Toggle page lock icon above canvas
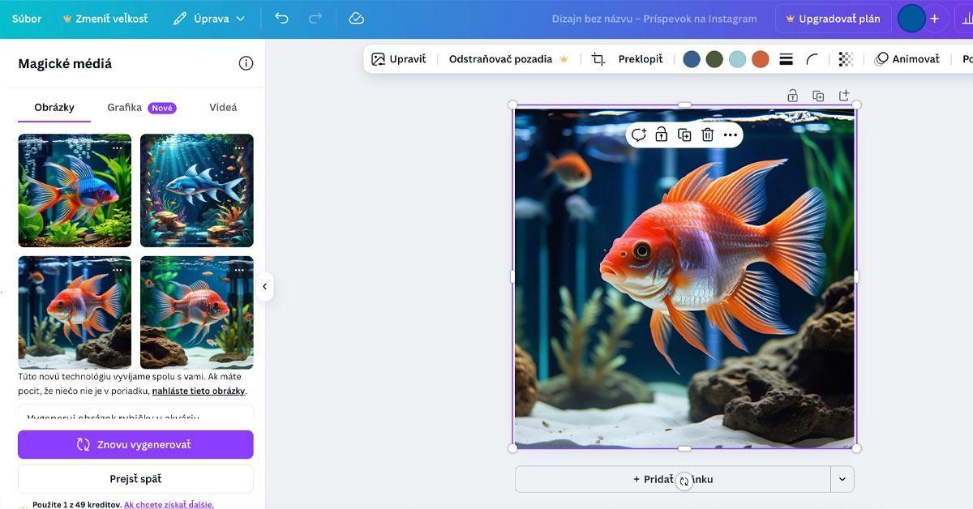Screen dimensions: 973x509 792,96
